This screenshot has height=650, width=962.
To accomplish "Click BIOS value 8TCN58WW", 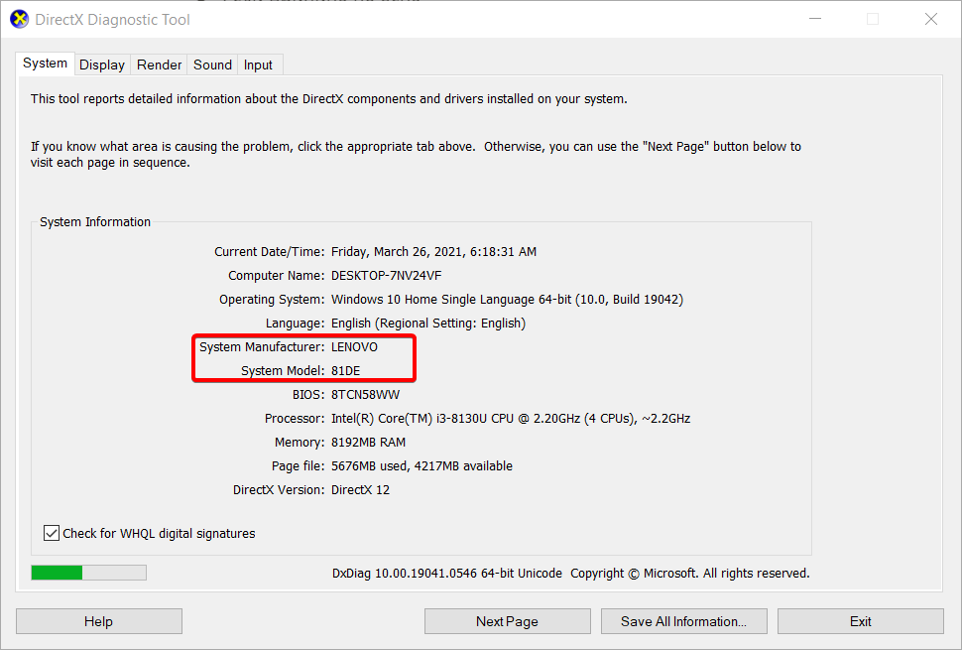I will (366, 395).
